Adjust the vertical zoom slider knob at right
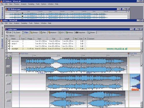The height and width of the screenshot is (108, 144). 141,65
